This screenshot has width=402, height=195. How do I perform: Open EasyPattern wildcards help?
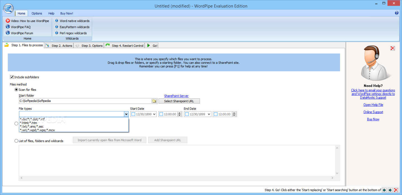72,27
